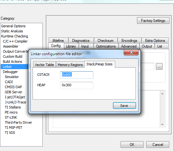Image resolution: width=174 pixels, height=151 pixels.
Task: Open the Advanced tab
Action: [129, 46]
